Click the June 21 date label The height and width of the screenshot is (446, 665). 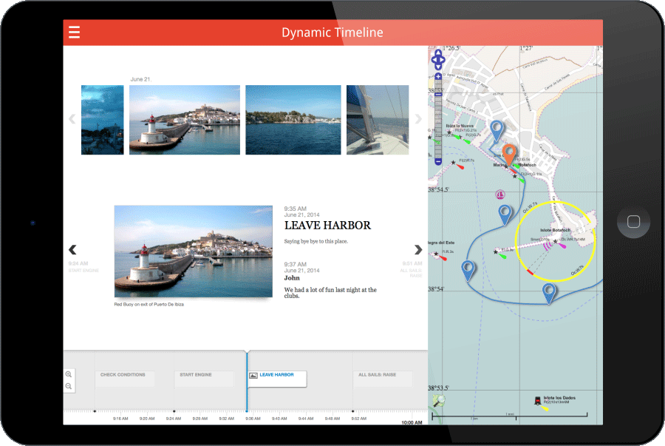[x=140, y=79]
